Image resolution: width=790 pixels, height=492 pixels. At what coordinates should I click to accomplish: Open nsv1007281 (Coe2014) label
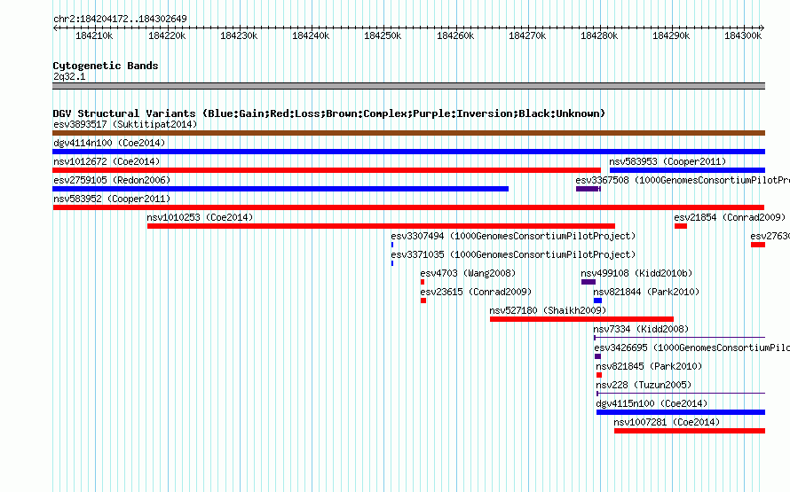(x=668, y=422)
